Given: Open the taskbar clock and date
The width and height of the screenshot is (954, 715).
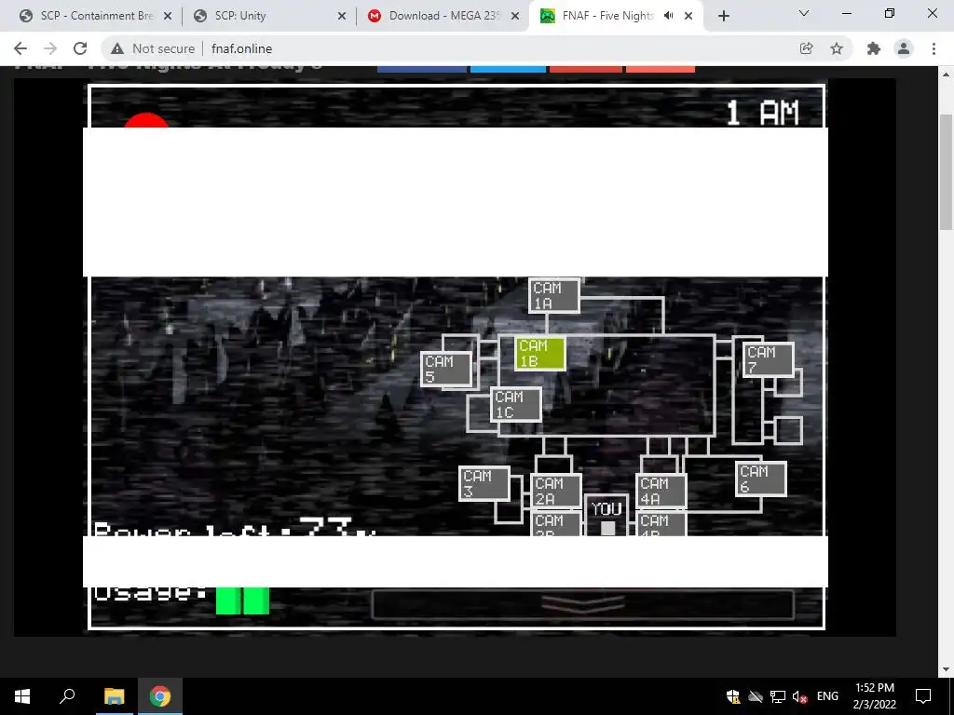Looking at the screenshot, I should point(874,696).
